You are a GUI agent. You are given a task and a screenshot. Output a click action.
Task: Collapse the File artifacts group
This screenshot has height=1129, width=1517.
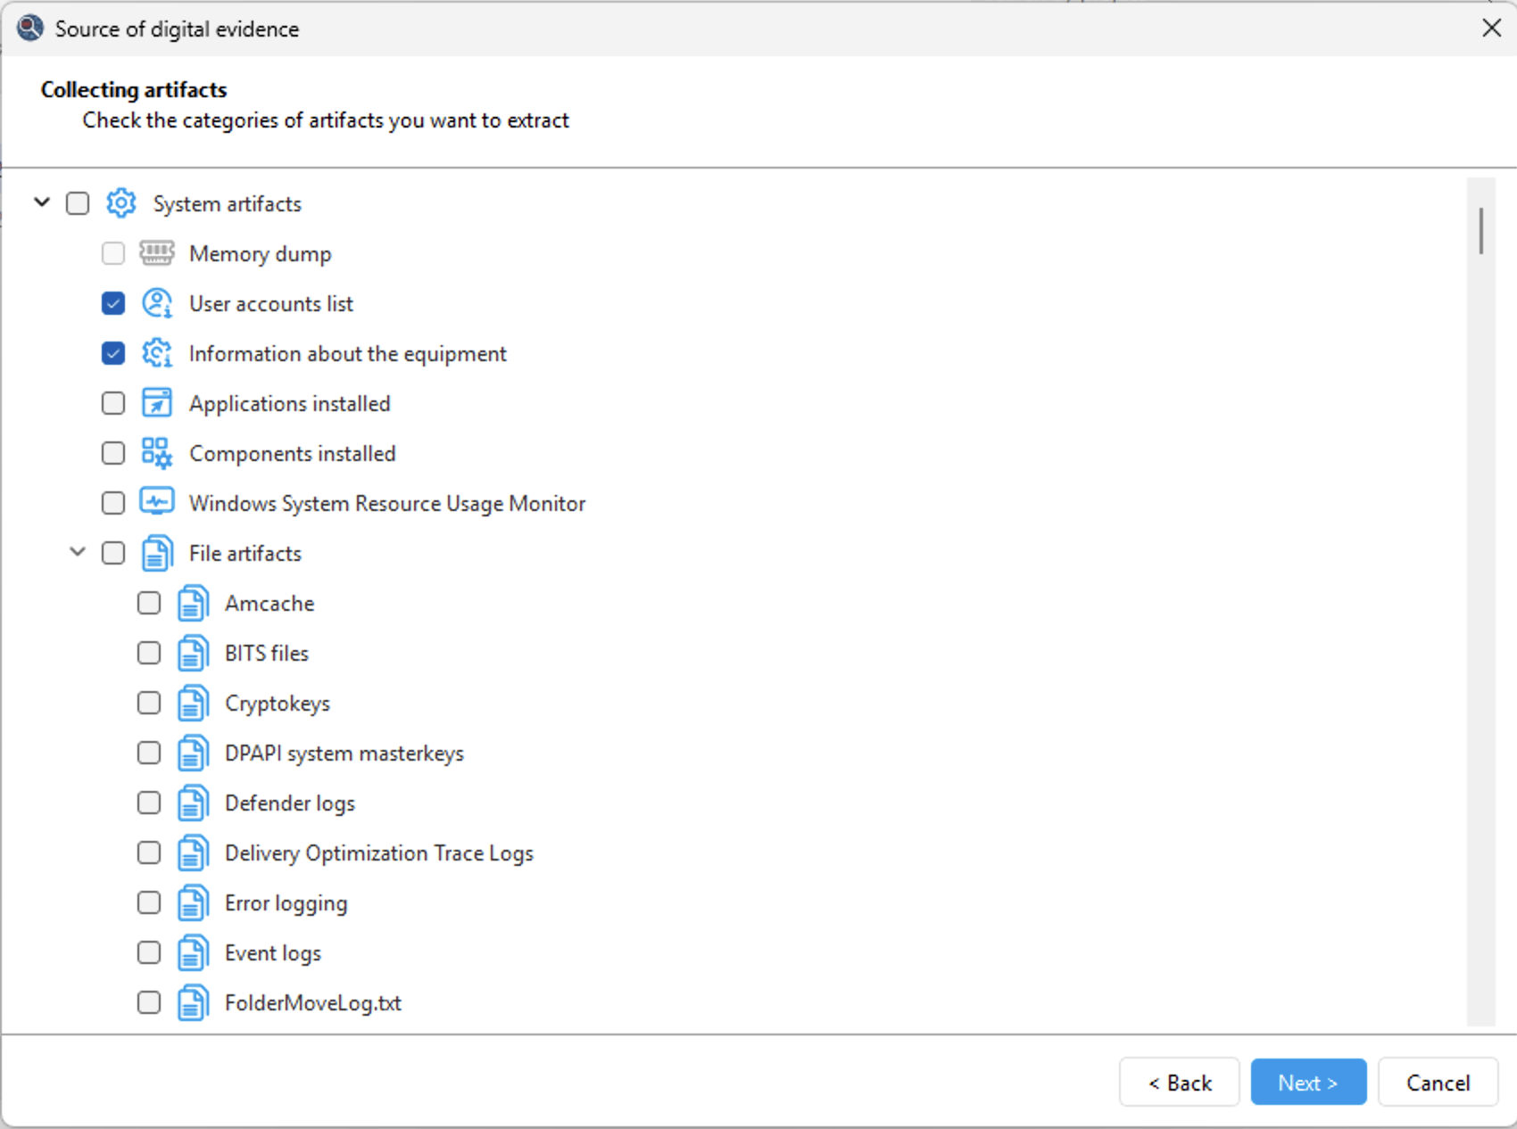pyautogui.click(x=78, y=552)
